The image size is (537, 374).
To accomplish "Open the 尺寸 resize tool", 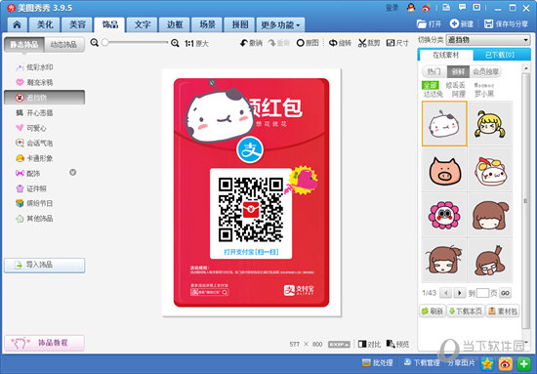I will click(x=397, y=43).
